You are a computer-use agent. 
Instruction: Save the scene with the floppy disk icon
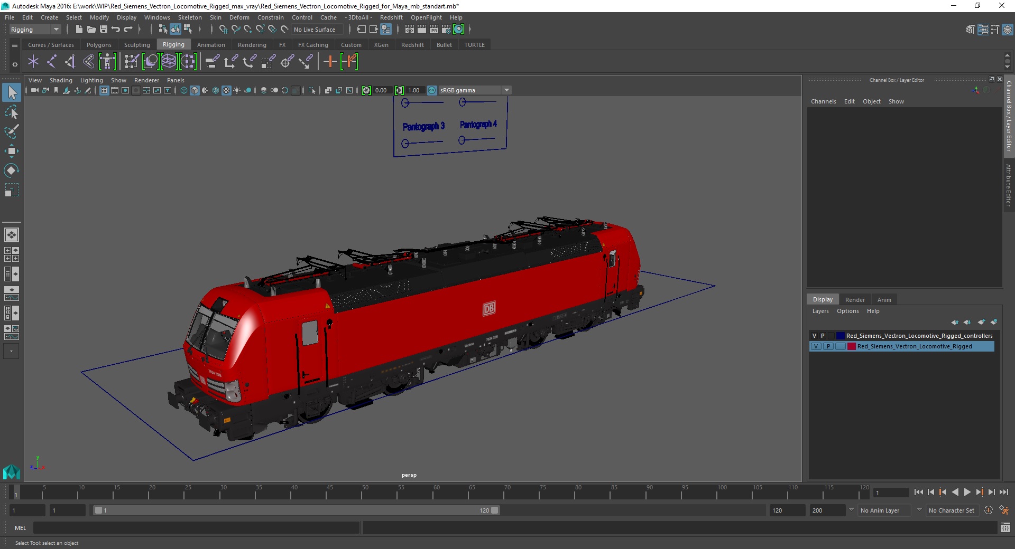click(104, 30)
